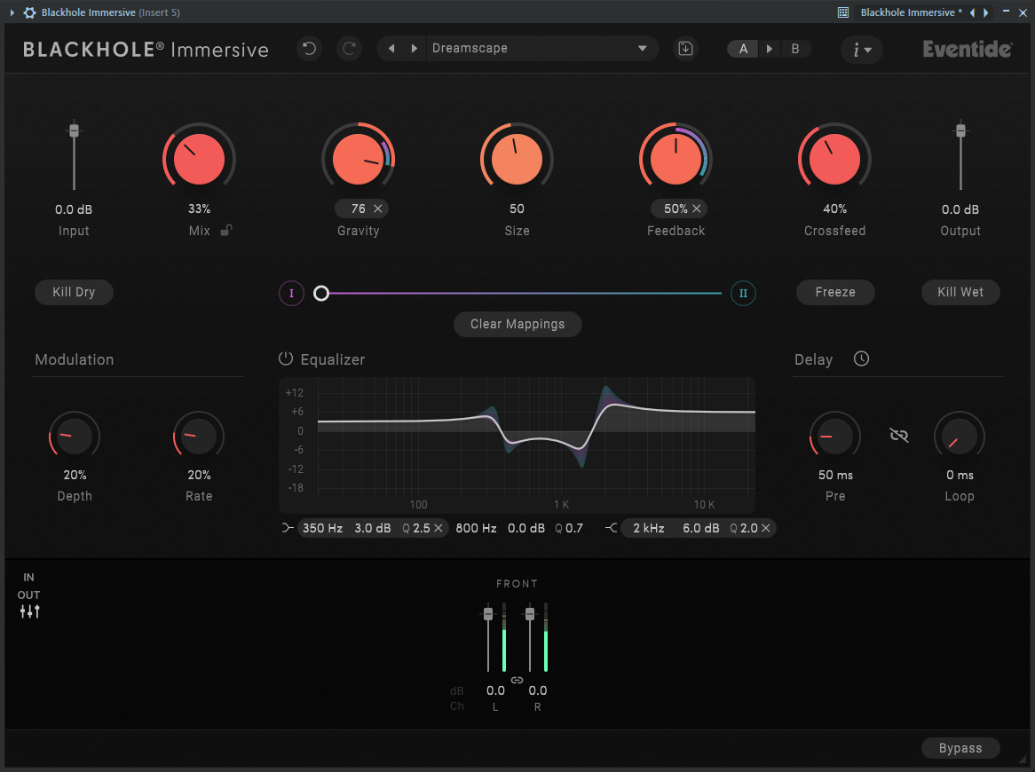
Task: Click the save preset icon
Action: 686,48
